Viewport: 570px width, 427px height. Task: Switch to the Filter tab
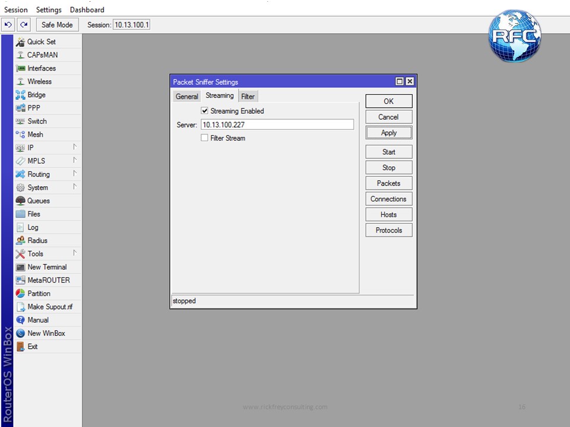[248, 96]
